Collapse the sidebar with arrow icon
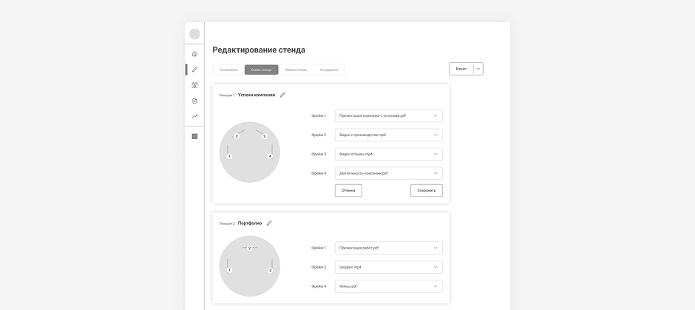695x310 pixels. [x=194, y=136]
